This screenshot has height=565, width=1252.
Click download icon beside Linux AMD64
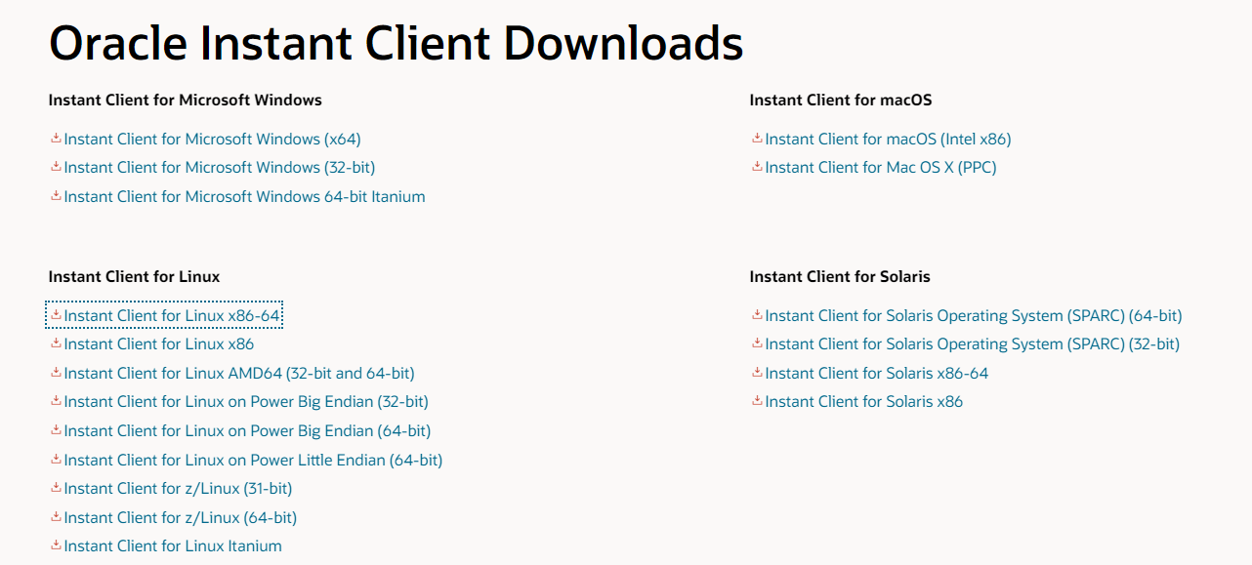pos(56,373)
